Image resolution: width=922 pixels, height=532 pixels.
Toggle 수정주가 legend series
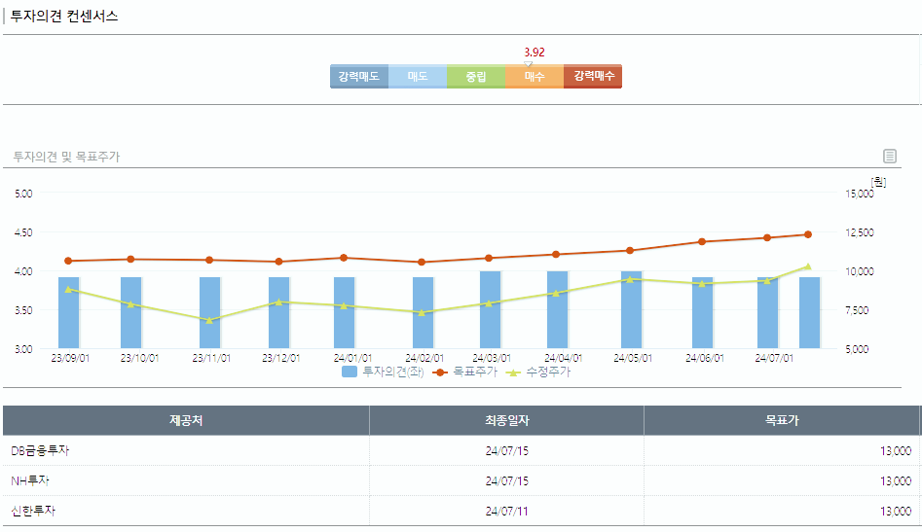[x=538, y=372]
